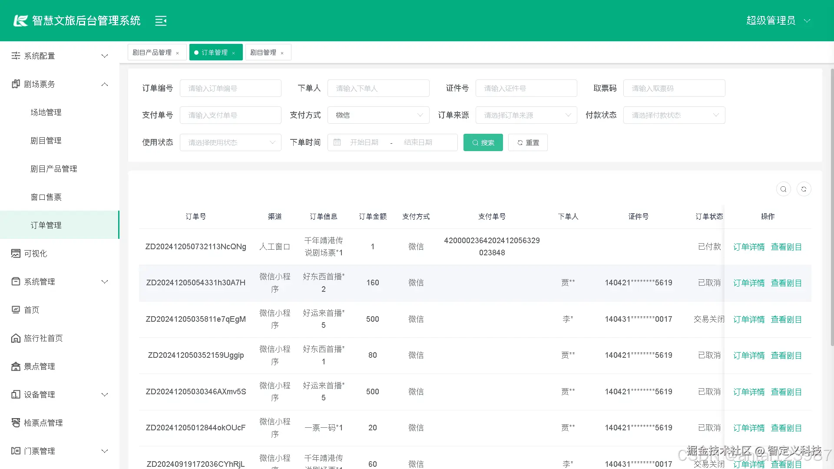834x469 pixels.
Task: Click the round refresh icon above table
Action: [804, 189]
